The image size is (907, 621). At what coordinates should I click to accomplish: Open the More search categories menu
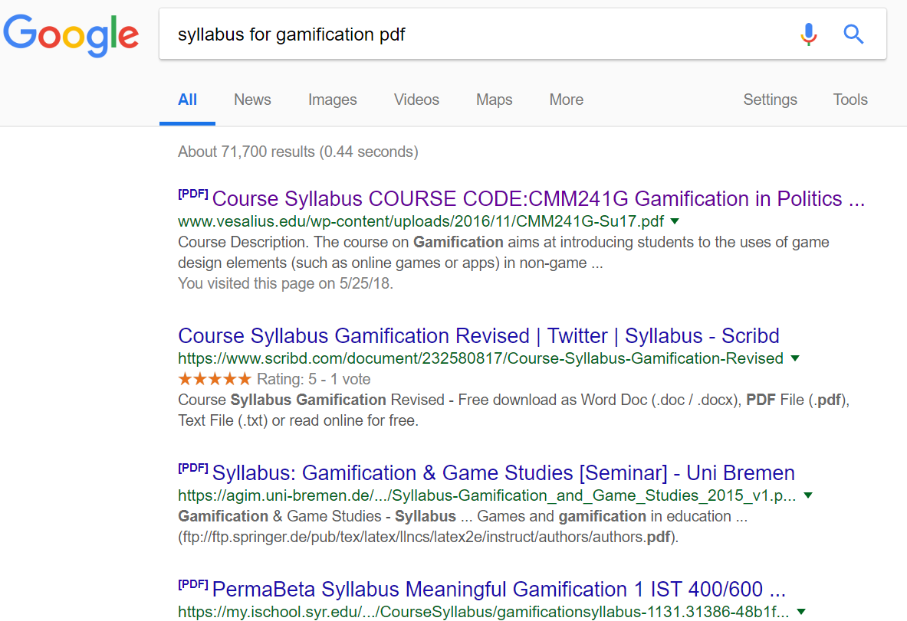point(567,100)
